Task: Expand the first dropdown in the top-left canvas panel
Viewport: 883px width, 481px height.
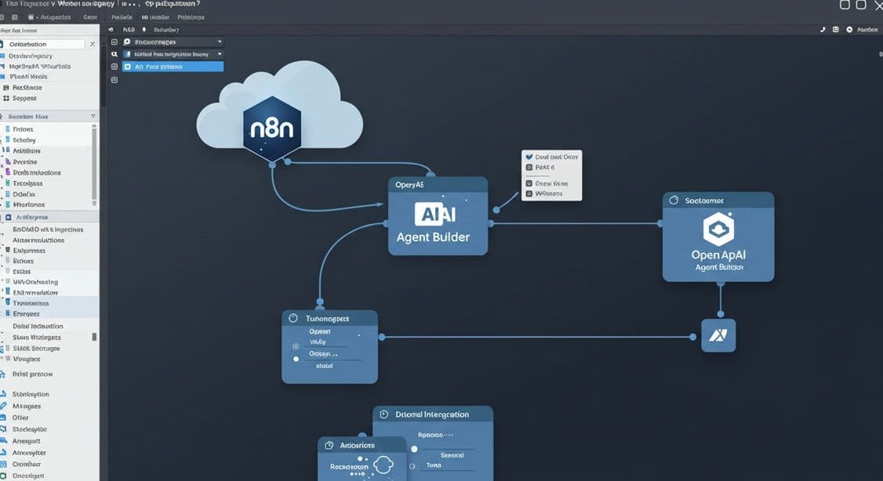Action: click(x=220, y=42)
